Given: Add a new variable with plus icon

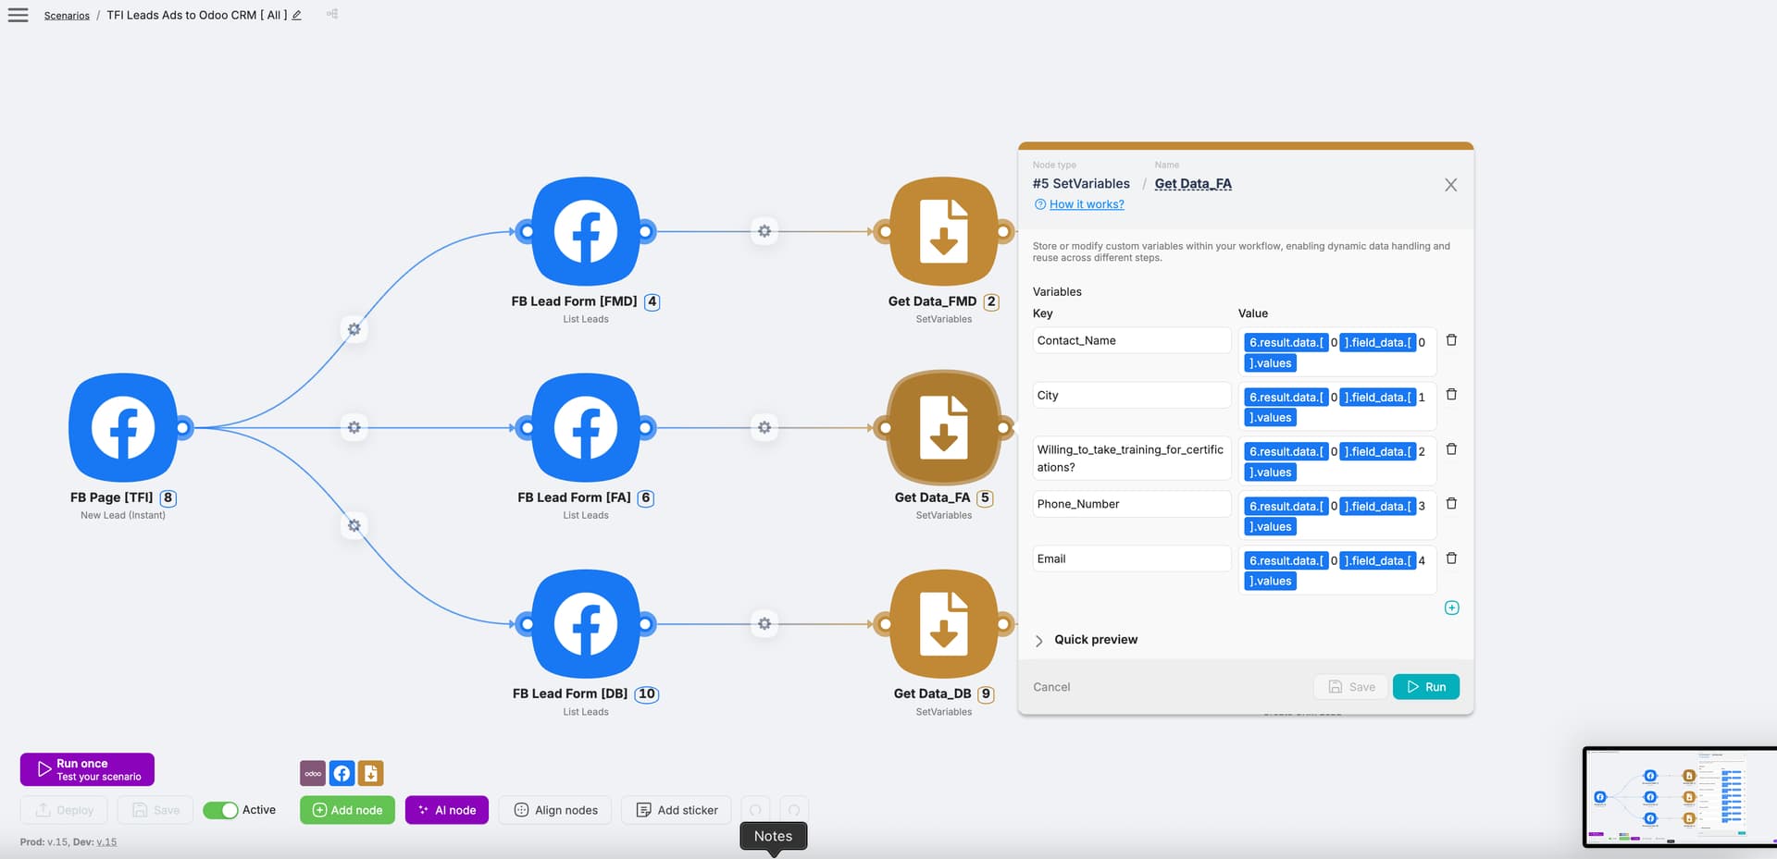Looking at the screenshot, I should pyautogui.click(x=1451, y=607).
